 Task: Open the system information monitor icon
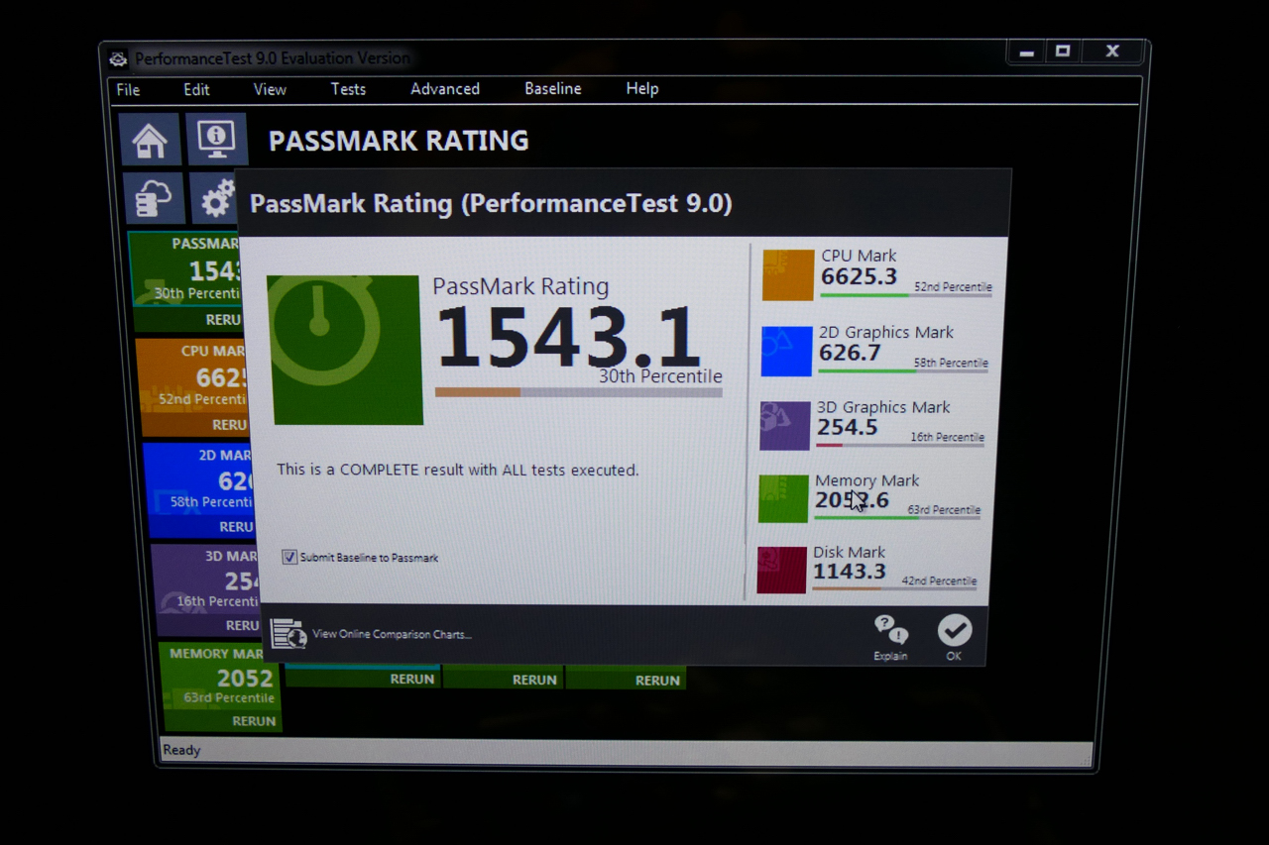[x=216, y=139]
